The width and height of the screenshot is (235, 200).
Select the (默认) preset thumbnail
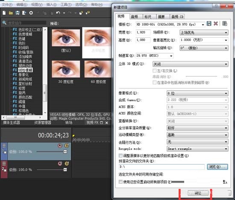[x=66, y=38]
